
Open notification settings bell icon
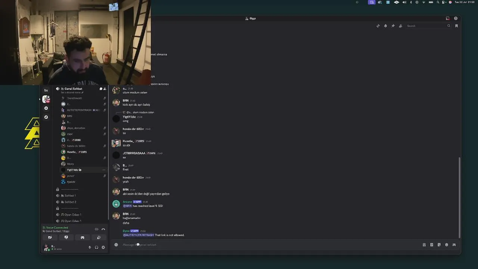pyautogui.click(x=385, y=26)
